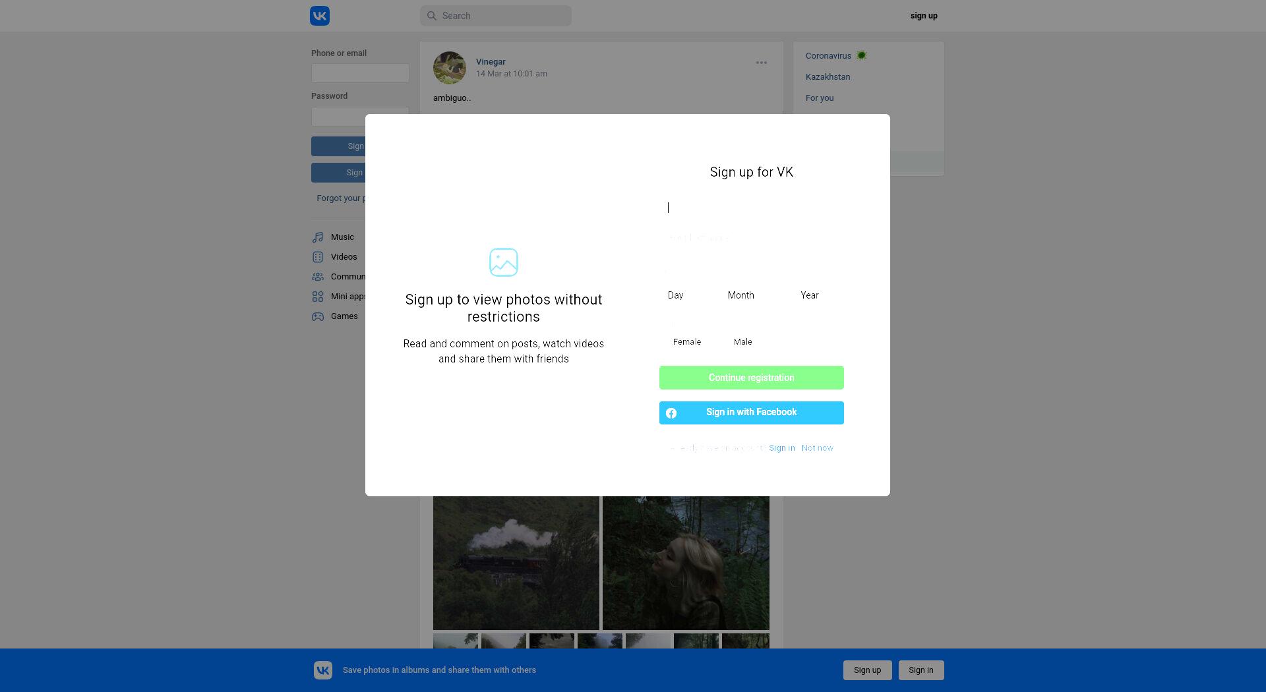Focus the Phone or email field
The height and width of the screenshot is (692, 1266).
point(360,73)
